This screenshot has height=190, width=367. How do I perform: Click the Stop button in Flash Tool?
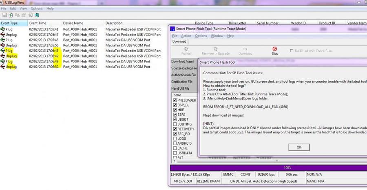pyautogui.click(x=275, y=51)
